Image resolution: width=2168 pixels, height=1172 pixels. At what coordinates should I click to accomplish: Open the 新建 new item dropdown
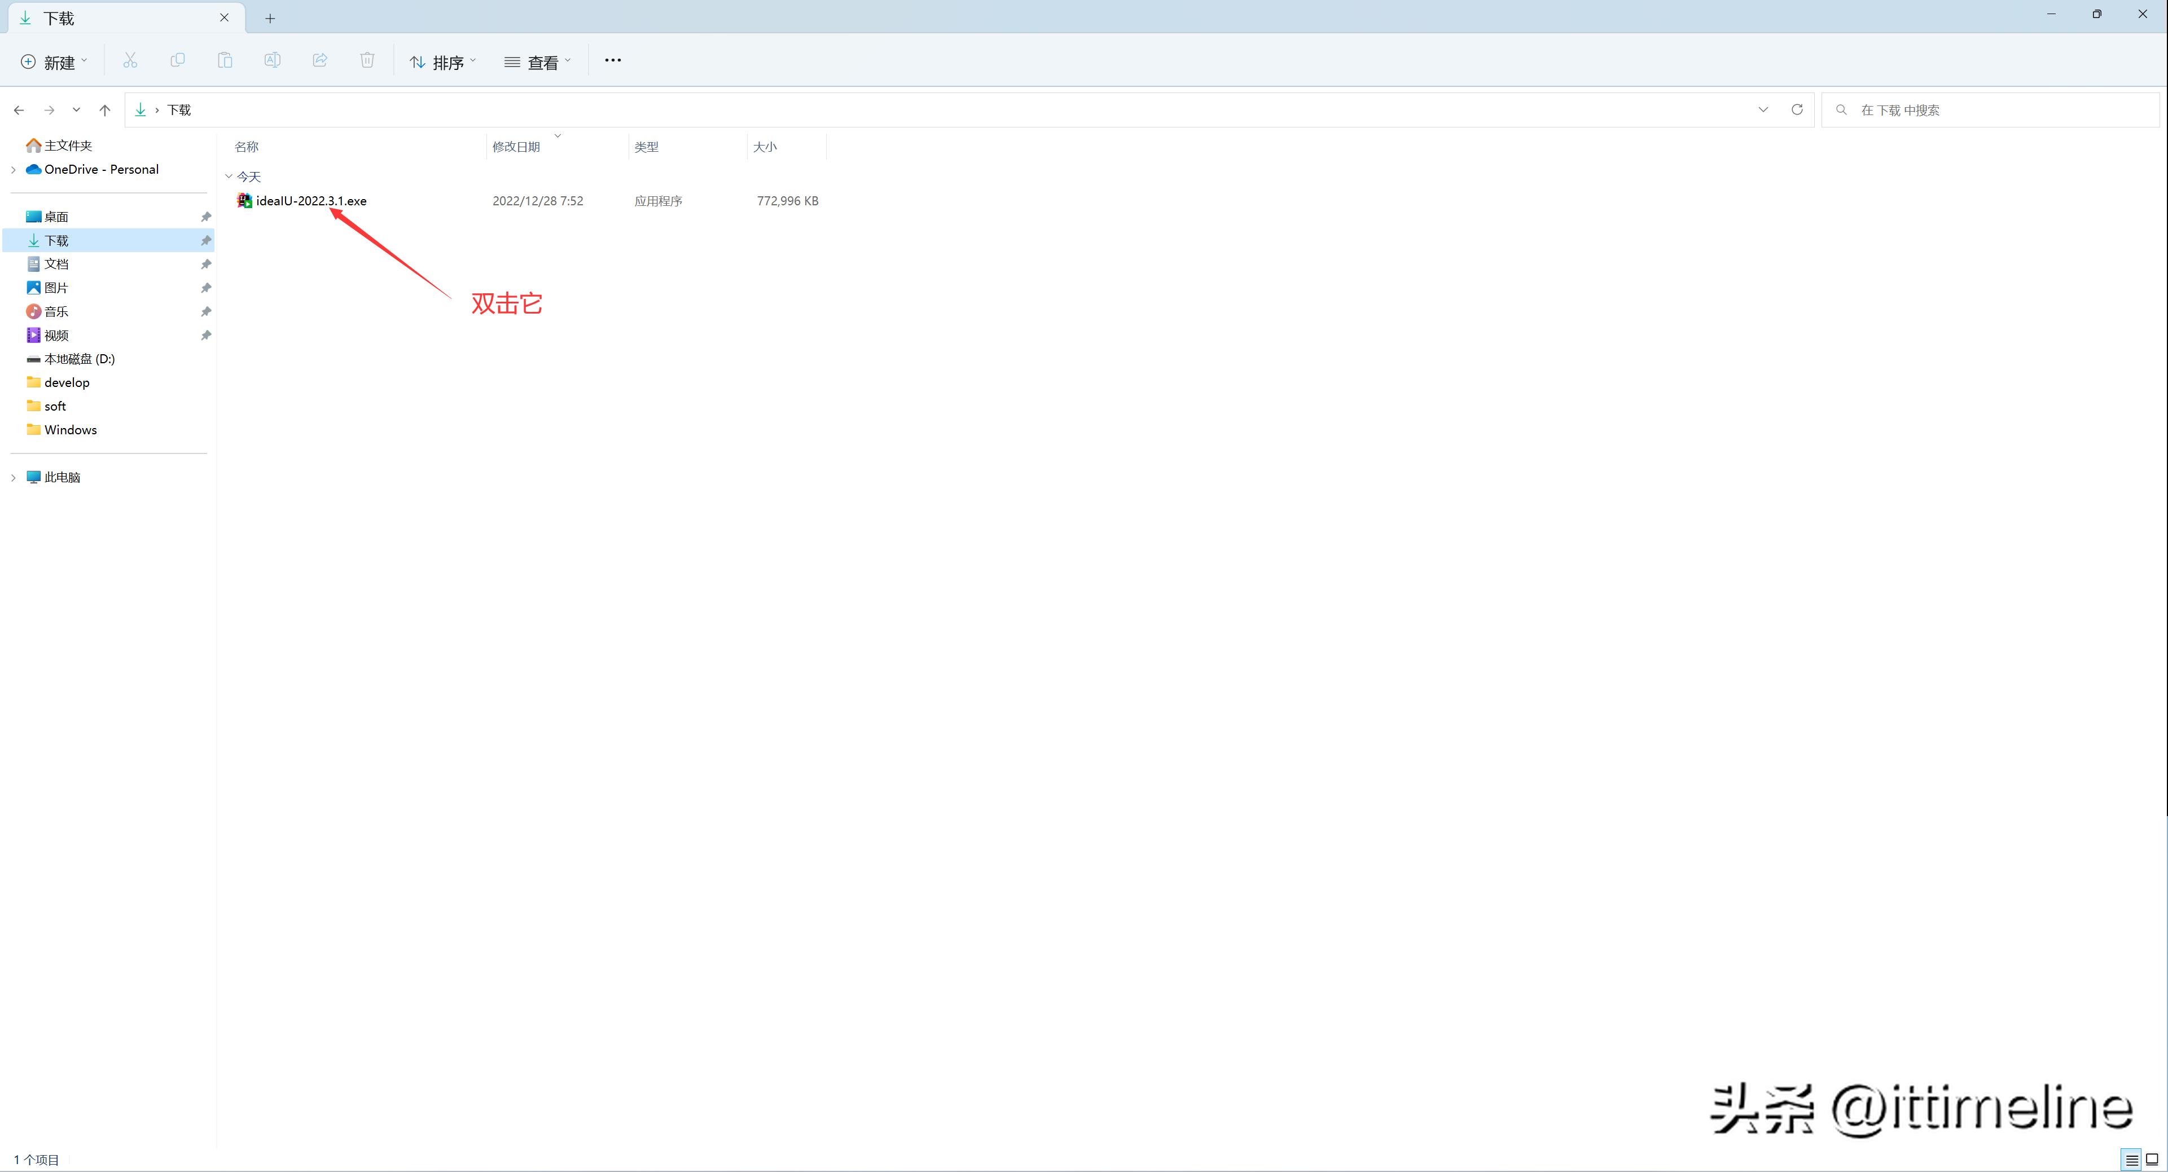[x=54, y=61]
